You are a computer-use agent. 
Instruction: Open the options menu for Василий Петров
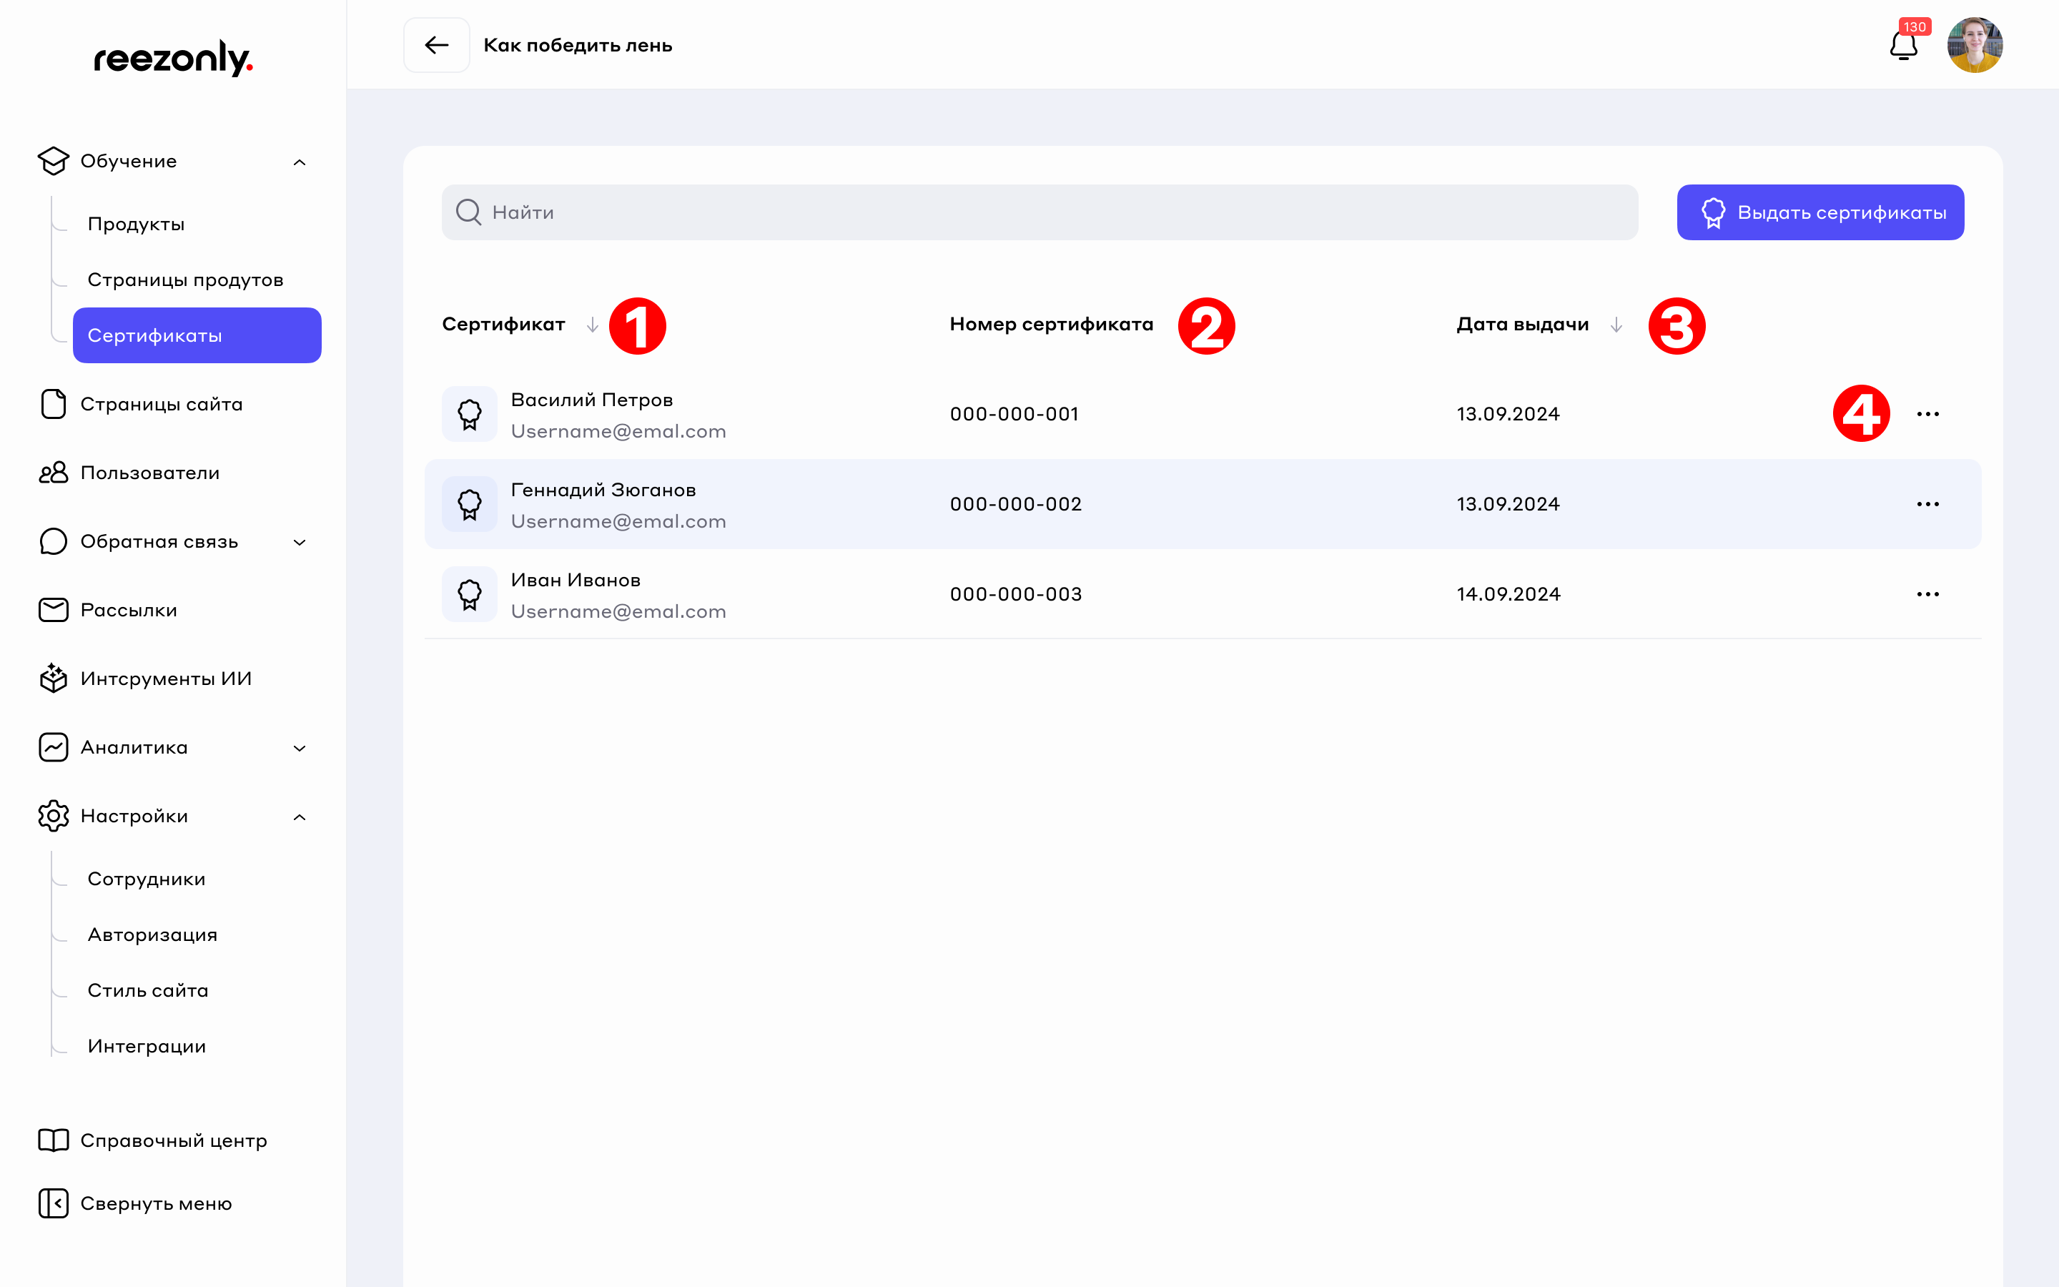[x=1927, y=415]
